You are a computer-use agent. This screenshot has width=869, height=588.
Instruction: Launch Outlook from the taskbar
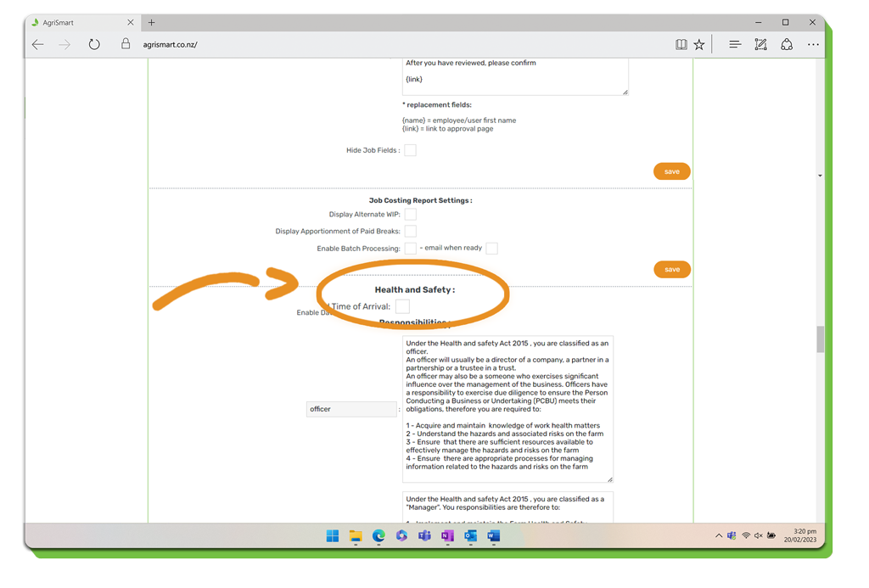(x=470, y=536)
